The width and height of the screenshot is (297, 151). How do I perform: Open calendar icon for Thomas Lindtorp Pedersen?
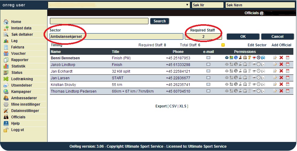tap(288, 91)
